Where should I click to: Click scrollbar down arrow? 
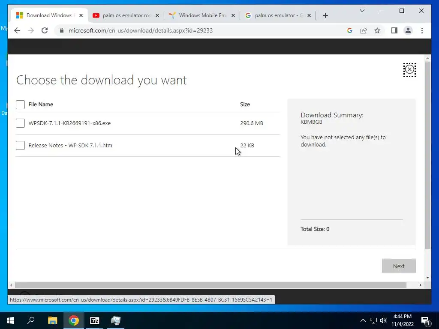427,278
